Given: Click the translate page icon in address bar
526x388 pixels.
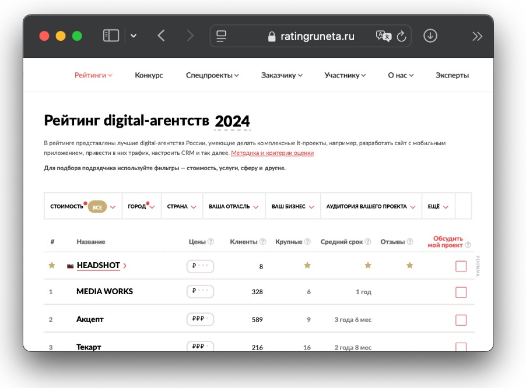Looking at the screenshot, I should point(383,36).
